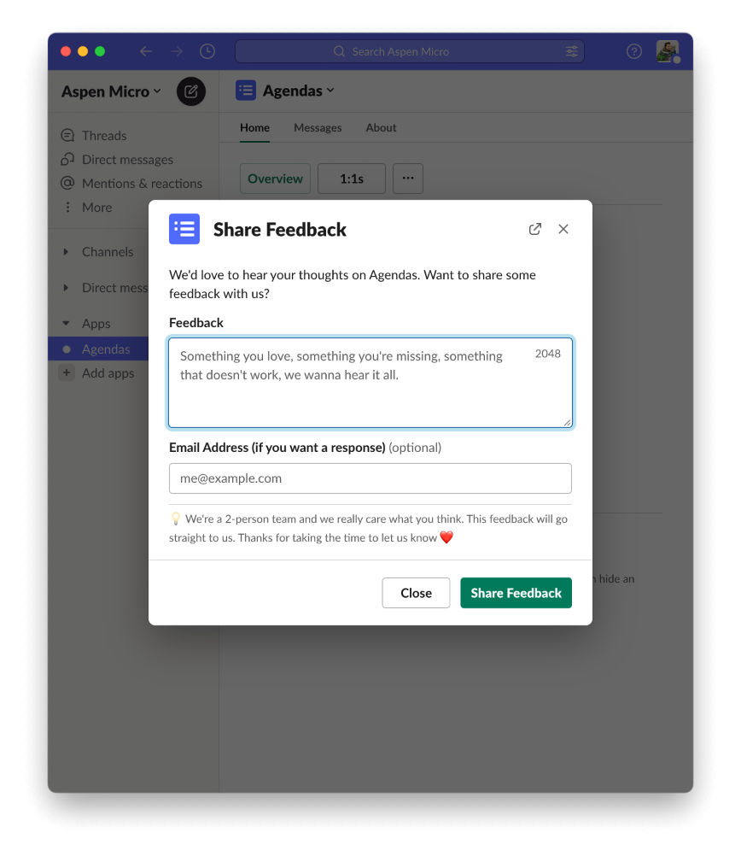
Task: Expand the Channels section
Action: tap(67, 252)
